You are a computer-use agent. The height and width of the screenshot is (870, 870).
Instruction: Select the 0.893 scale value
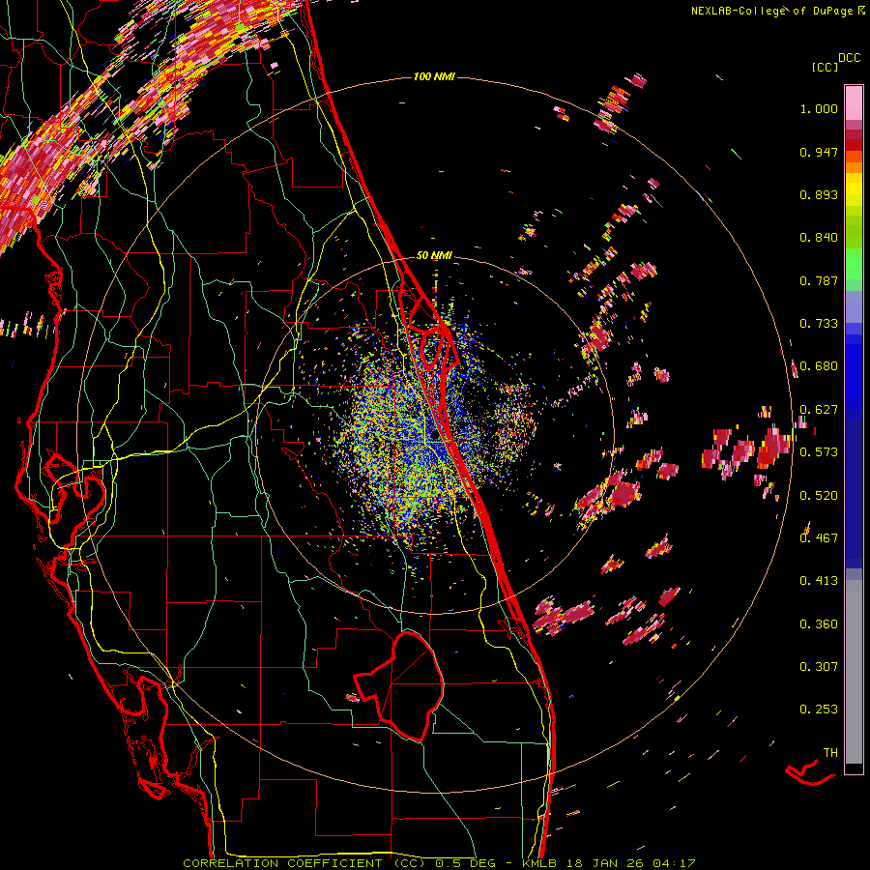click(819, 194)
